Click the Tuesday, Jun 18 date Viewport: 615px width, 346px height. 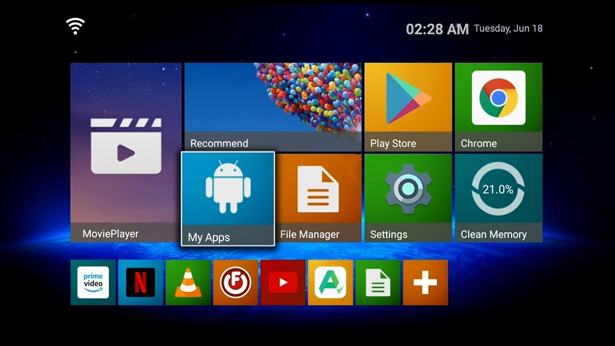coord(508,28)
